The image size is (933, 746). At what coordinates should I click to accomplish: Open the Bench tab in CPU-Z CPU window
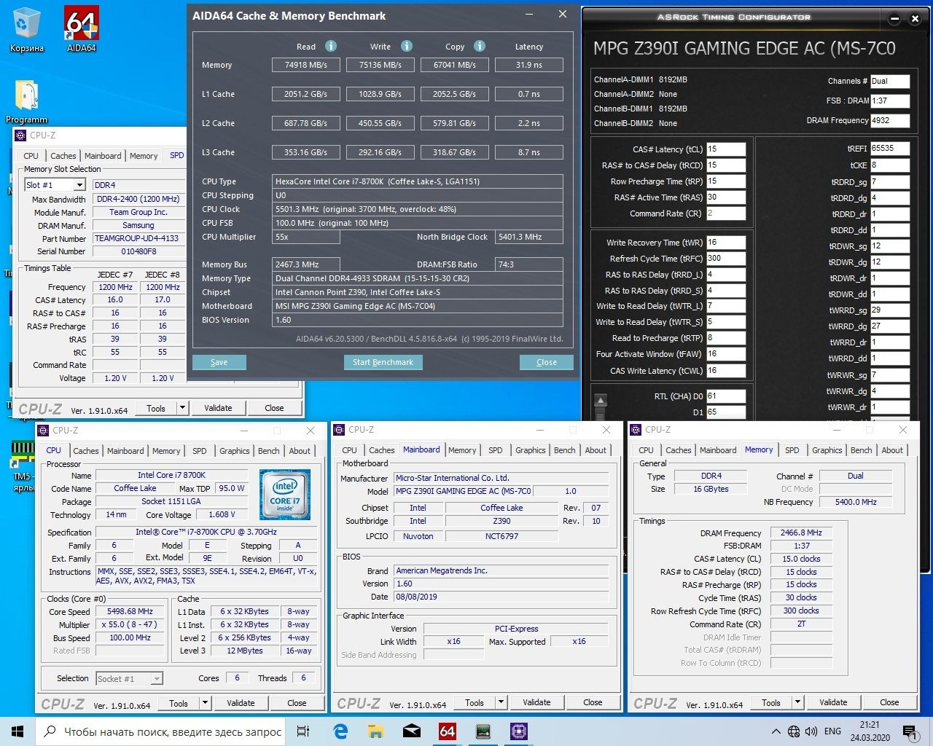click(x=268, y=451)
